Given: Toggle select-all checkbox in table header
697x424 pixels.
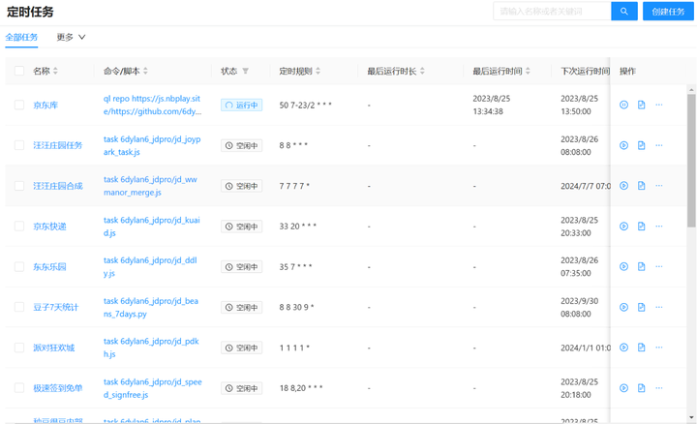Looking at the screenshot, I should pyautogui.click(x=19, y=71).
